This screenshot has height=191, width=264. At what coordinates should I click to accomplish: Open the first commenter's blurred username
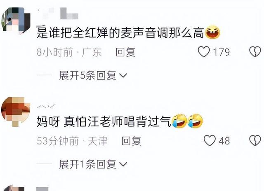[58, 14]
